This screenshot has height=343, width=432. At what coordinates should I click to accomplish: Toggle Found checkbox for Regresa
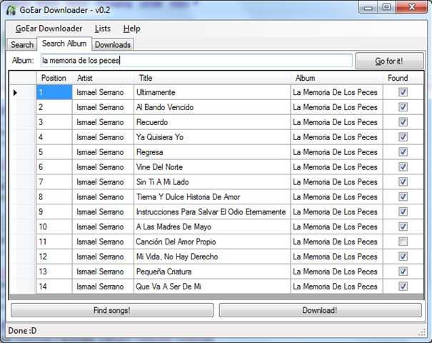click(403, 151)
